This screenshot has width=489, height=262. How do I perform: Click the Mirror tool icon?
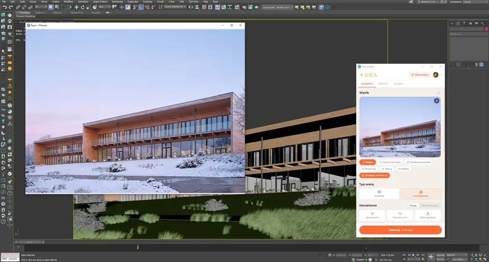[x=191, y=7]
